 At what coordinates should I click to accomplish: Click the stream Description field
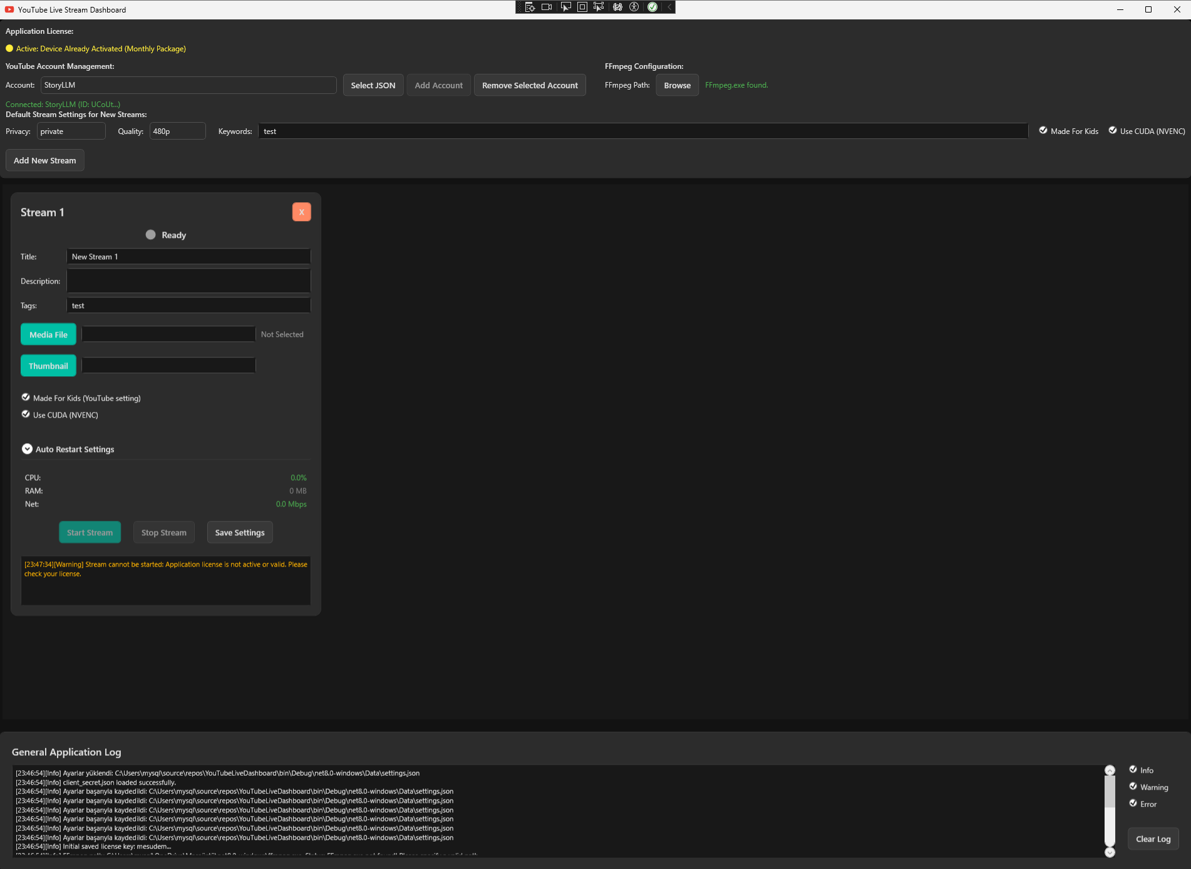tap(188, 280)
